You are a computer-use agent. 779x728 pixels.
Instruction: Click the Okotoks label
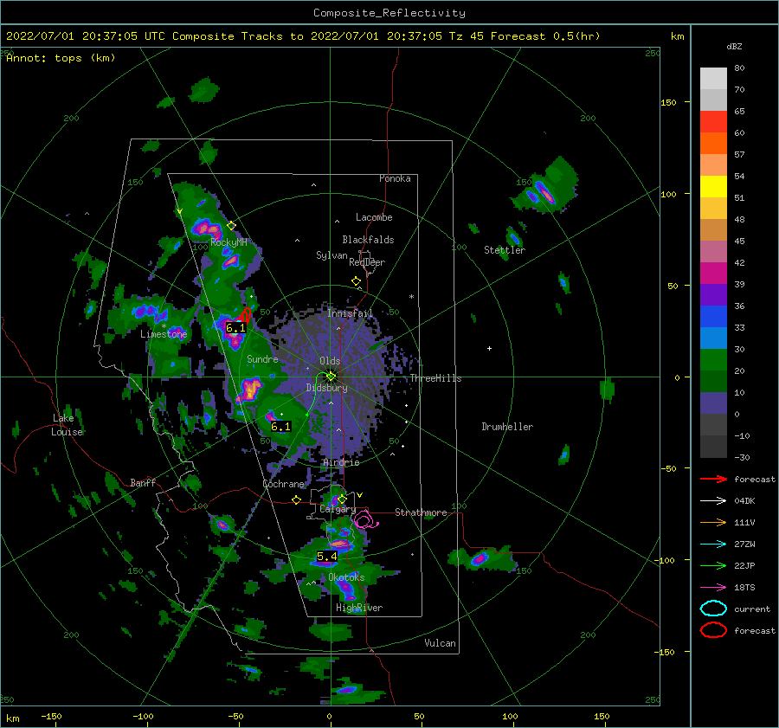tap(346, 577)
